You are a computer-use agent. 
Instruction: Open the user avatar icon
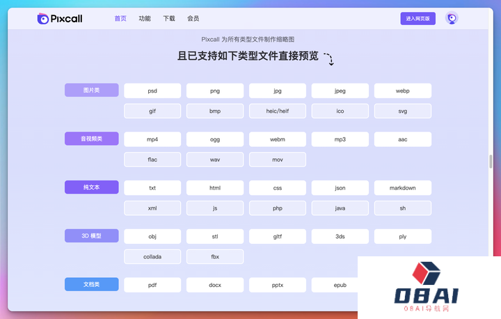coord(452,19)
